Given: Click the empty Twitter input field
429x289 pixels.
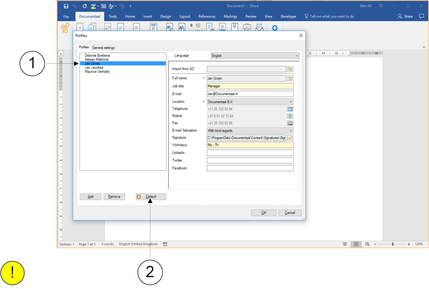Looking at the screenshot, I should 250,160.
